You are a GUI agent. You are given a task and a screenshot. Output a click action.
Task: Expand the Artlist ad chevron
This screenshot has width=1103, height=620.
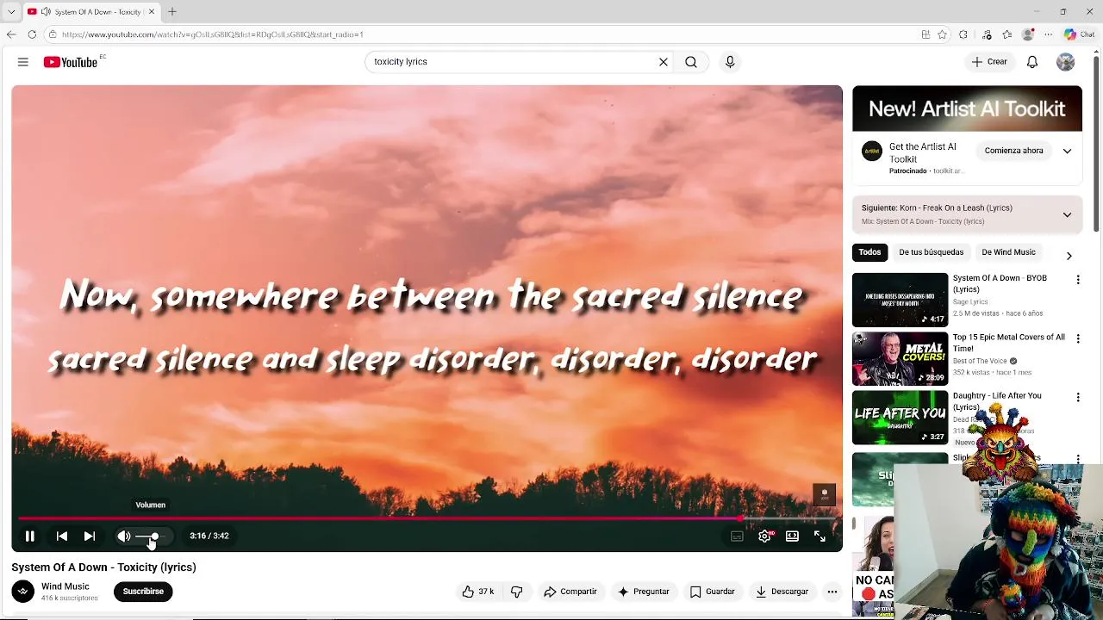point(1067,151)
